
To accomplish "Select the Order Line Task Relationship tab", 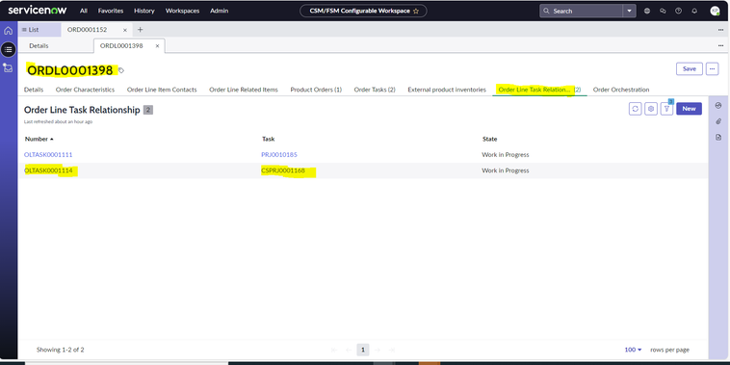I will click(x=539, y=90).
